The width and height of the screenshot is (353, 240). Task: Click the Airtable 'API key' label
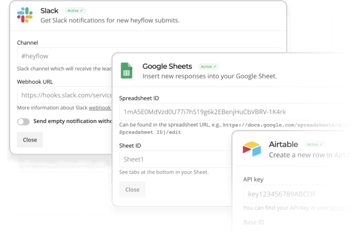pyautogui.click(x=253, y=179)
